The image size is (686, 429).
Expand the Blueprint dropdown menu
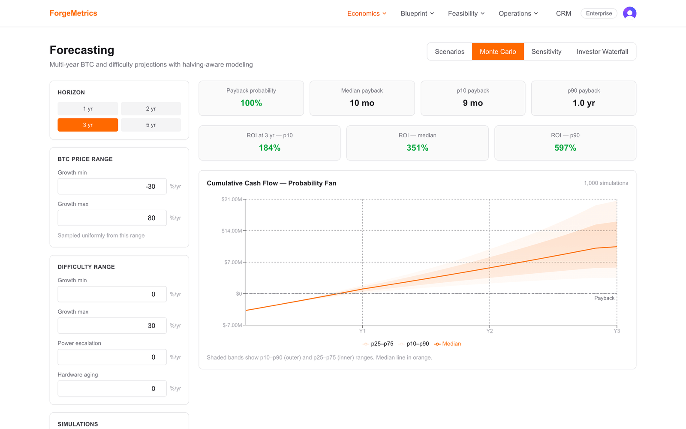(418, 13)
